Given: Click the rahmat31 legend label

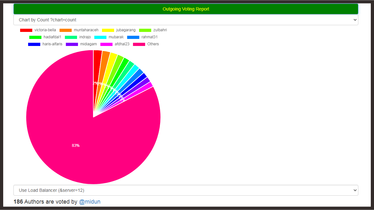Looking at the screenshot, I should 150,37.
